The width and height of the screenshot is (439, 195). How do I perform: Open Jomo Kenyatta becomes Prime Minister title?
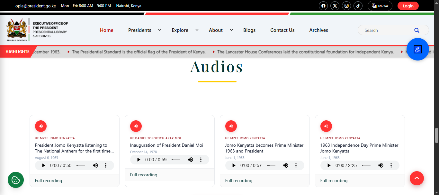click(x=264, y=148)
